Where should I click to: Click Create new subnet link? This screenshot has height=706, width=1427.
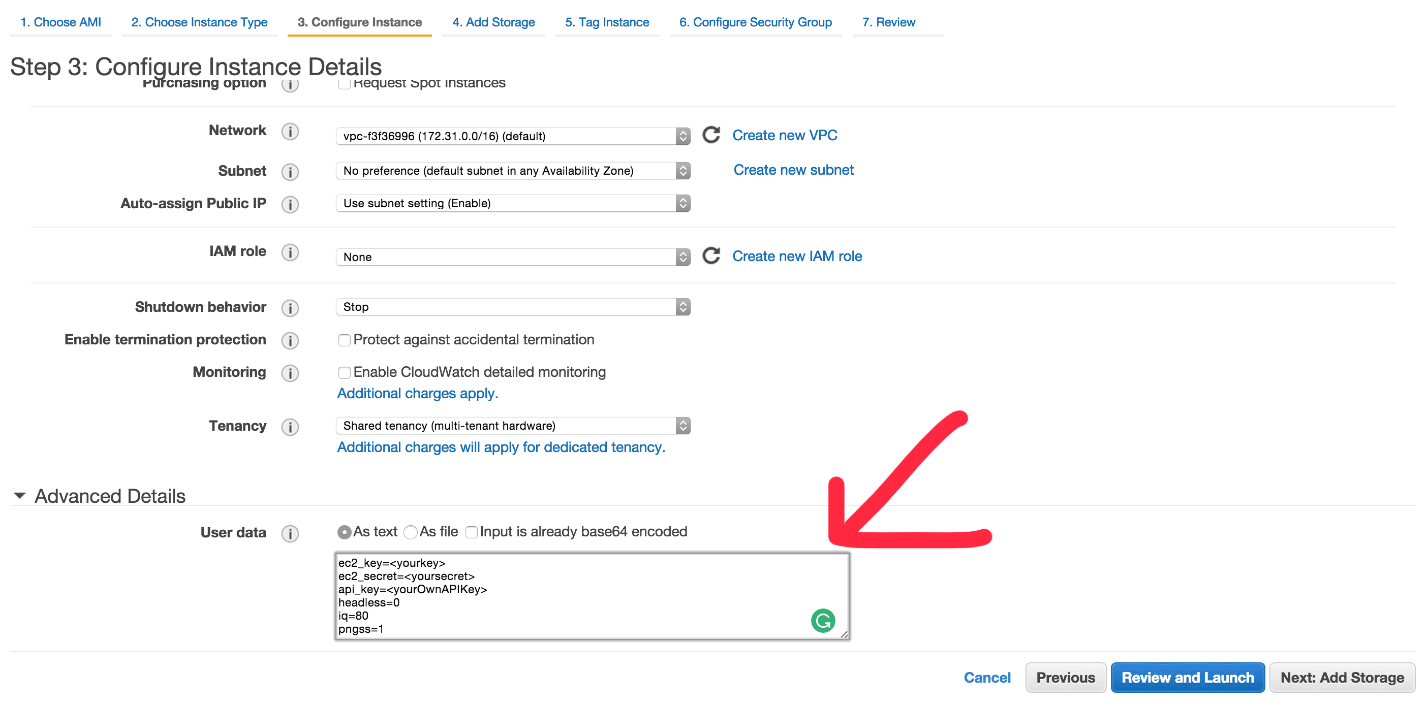pyautogui.click(x=793, y=170)
